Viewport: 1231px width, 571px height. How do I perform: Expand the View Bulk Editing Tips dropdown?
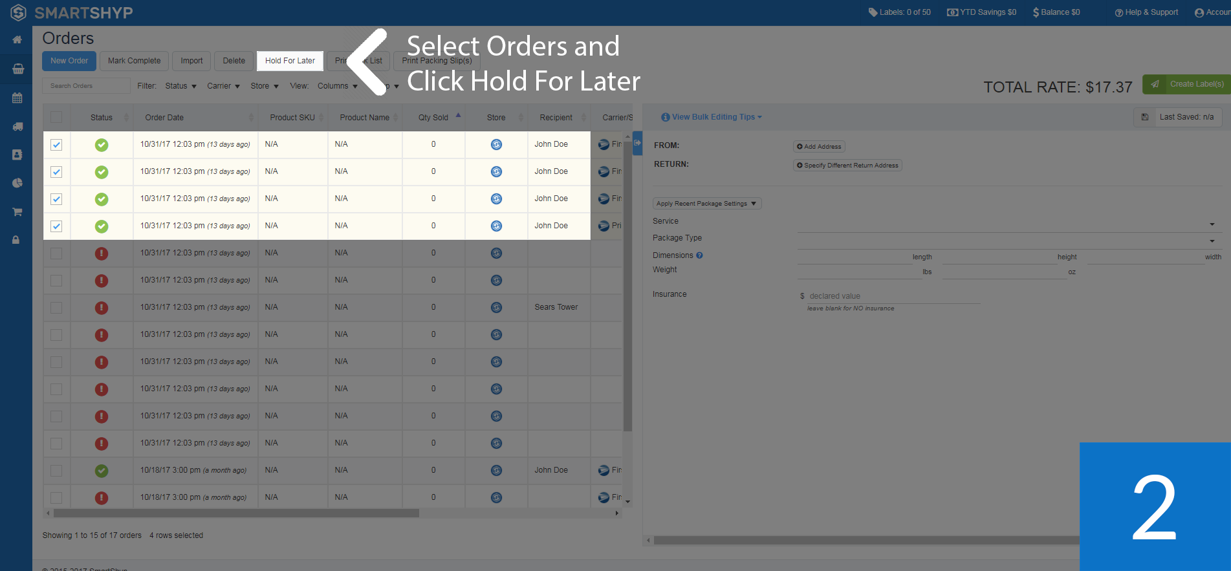(717, 117)
